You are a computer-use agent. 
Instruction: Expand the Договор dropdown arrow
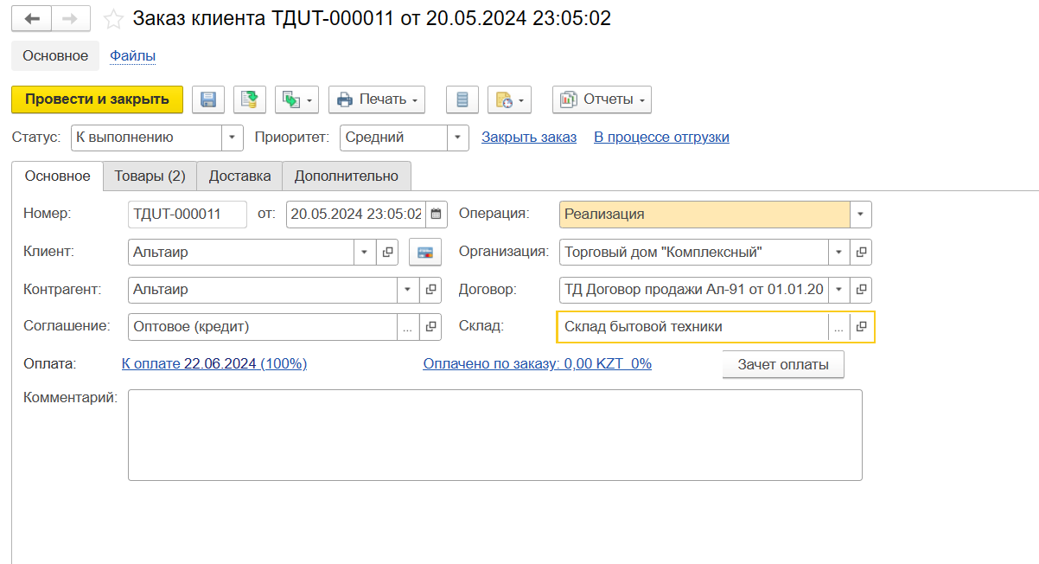(838, 290)
